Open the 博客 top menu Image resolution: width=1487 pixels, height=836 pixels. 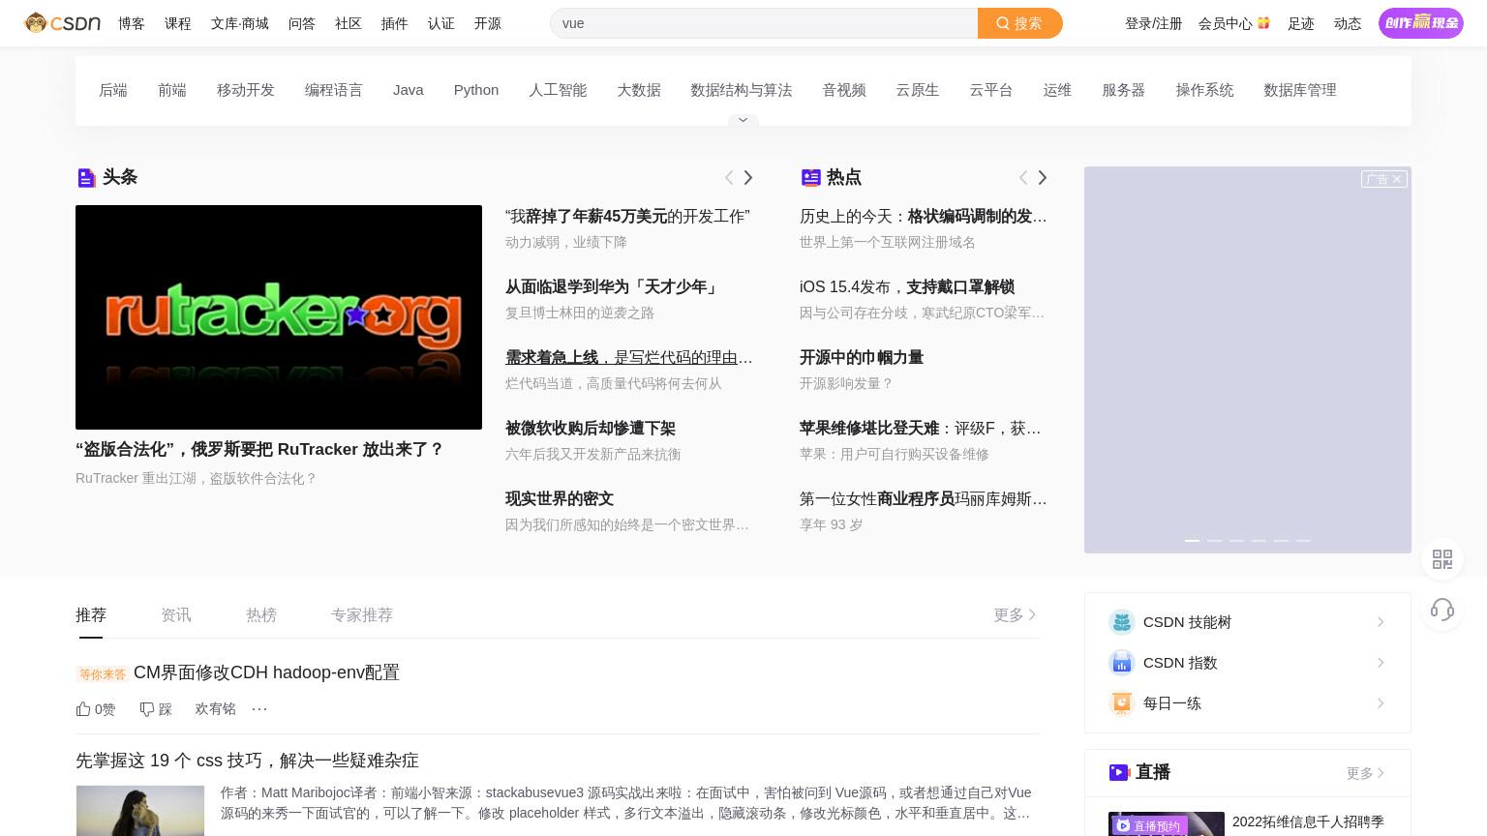(132, 23)
